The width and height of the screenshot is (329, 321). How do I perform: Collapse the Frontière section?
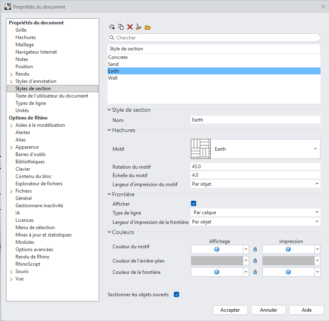point(109,194)
